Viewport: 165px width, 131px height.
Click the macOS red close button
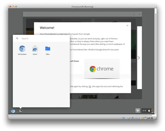tap(10, 7)
